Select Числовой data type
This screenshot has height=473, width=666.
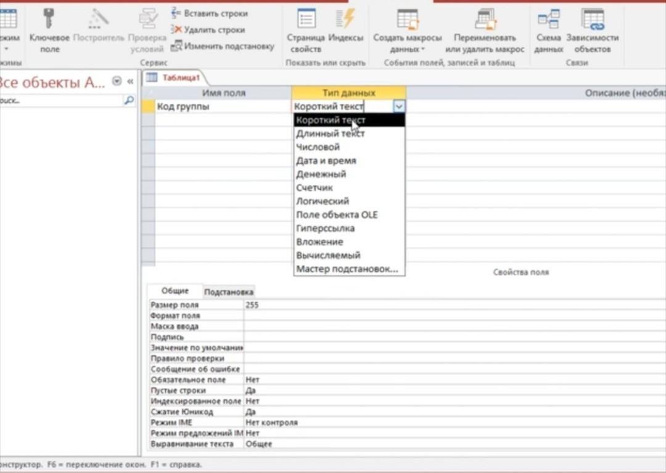(x=349, y=147)
